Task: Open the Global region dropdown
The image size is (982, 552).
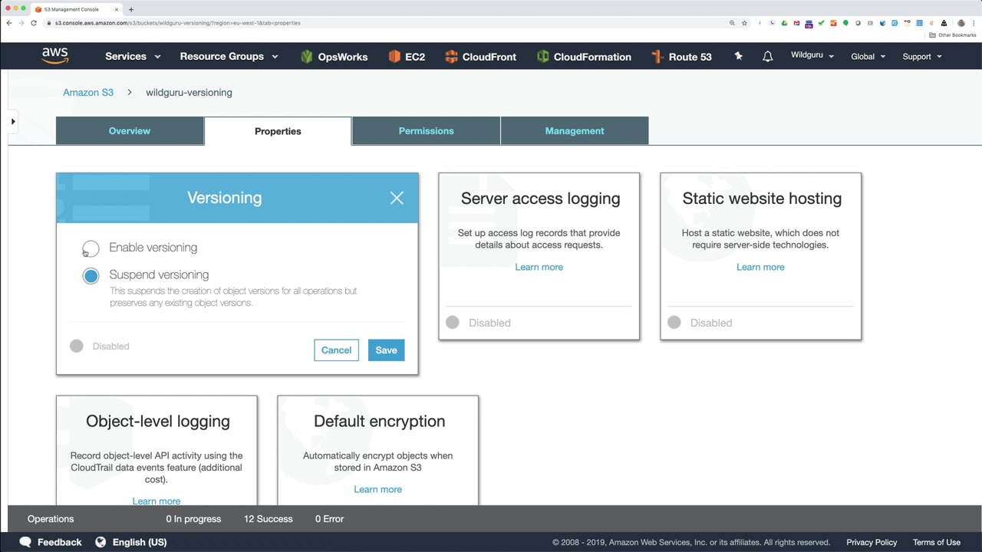Action: tap(868, 57)
